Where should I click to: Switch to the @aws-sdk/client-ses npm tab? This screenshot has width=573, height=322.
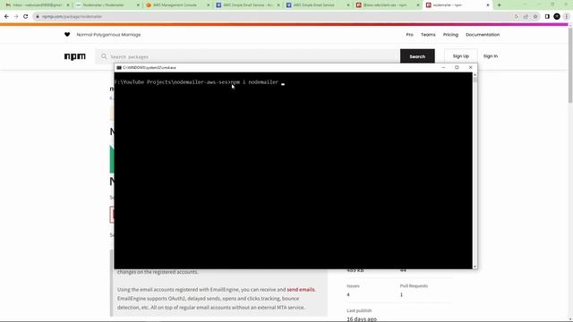(387, 5)
